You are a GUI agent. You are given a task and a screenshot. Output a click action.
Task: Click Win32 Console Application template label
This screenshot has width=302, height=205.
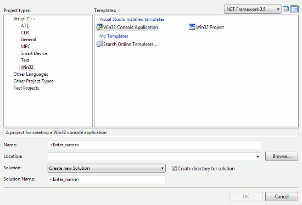130,27
